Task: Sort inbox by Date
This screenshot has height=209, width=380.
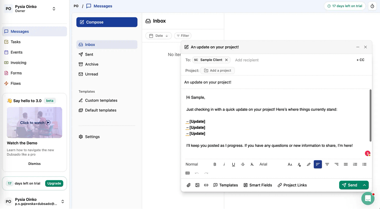Action: pyautogui.click(x=158, y=36)
